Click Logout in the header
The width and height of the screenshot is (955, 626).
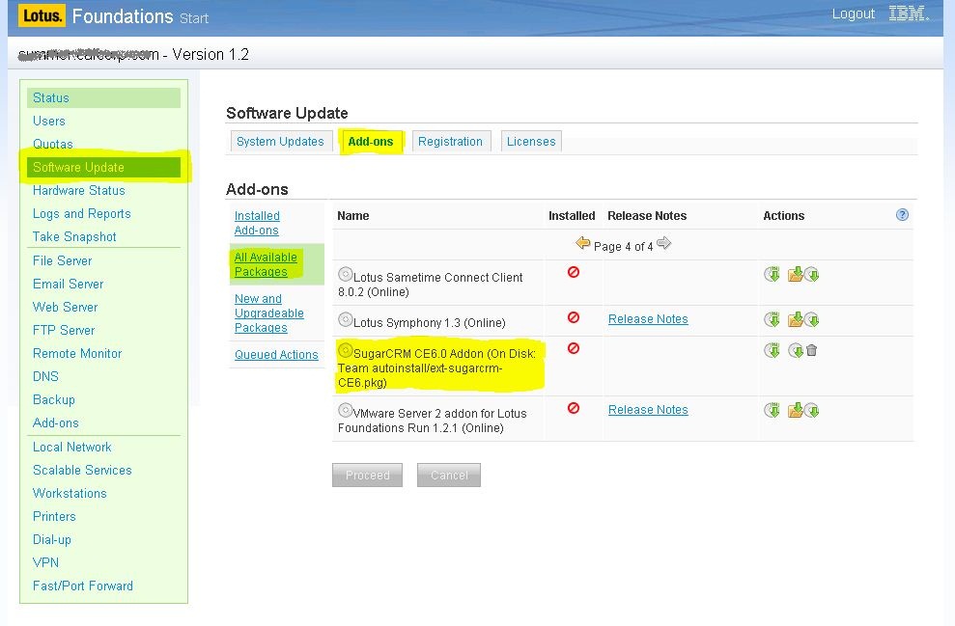tap(854, 14)
